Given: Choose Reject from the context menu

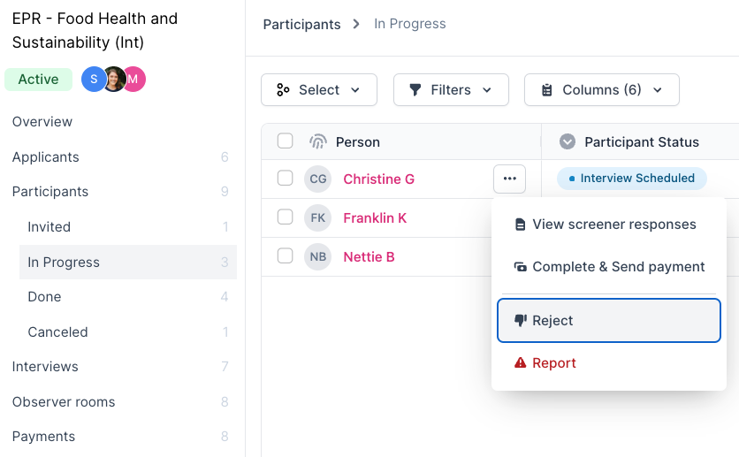Looking at the screenshot, I should pos(608,320).
